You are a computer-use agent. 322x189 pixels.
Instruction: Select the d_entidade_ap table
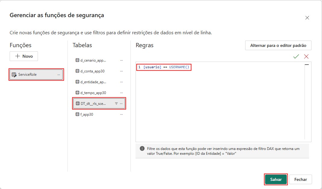point(93,82)
